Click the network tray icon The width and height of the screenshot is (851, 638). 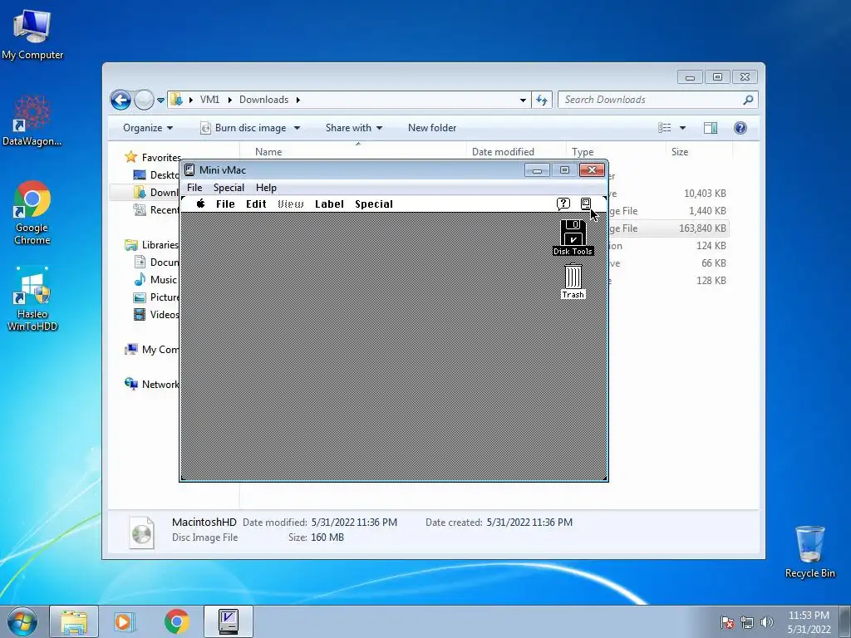(x=747, y=622)
